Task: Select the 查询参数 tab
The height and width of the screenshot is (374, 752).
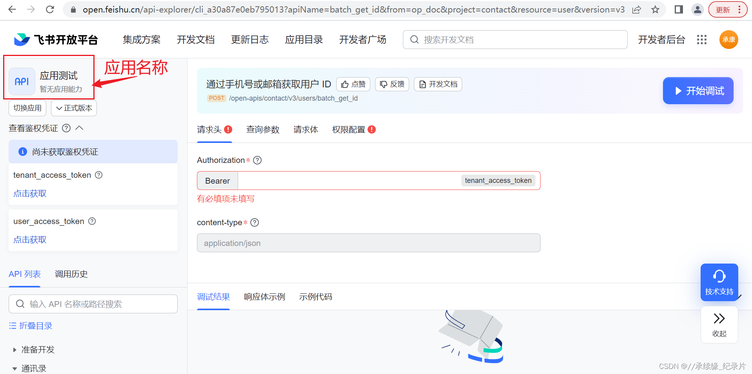Action: point(263,130)
